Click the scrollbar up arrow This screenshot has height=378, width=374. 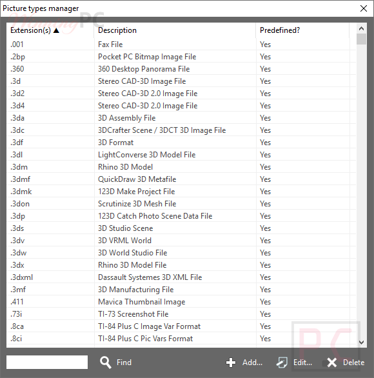[x=361, y=28]
